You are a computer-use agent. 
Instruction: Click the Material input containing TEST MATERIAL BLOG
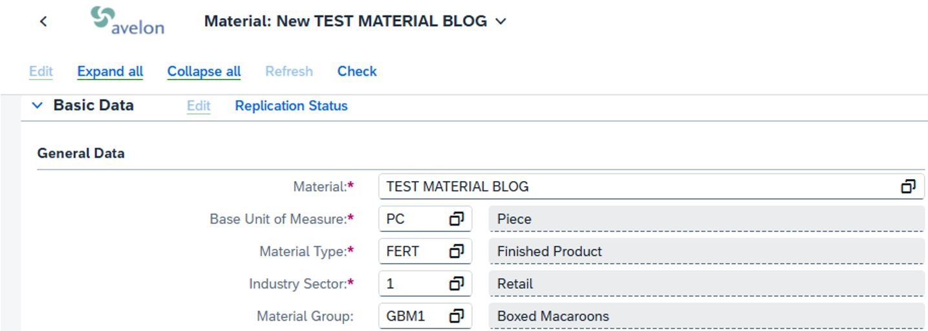point(651,187)
